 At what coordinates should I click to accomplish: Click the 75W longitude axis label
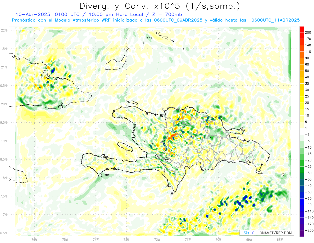pos(65,239)
